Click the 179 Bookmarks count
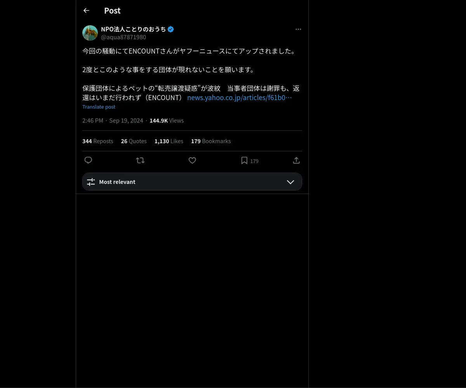Image resolution: width=466 pixels, height=388 pixels. pos(211,141)
